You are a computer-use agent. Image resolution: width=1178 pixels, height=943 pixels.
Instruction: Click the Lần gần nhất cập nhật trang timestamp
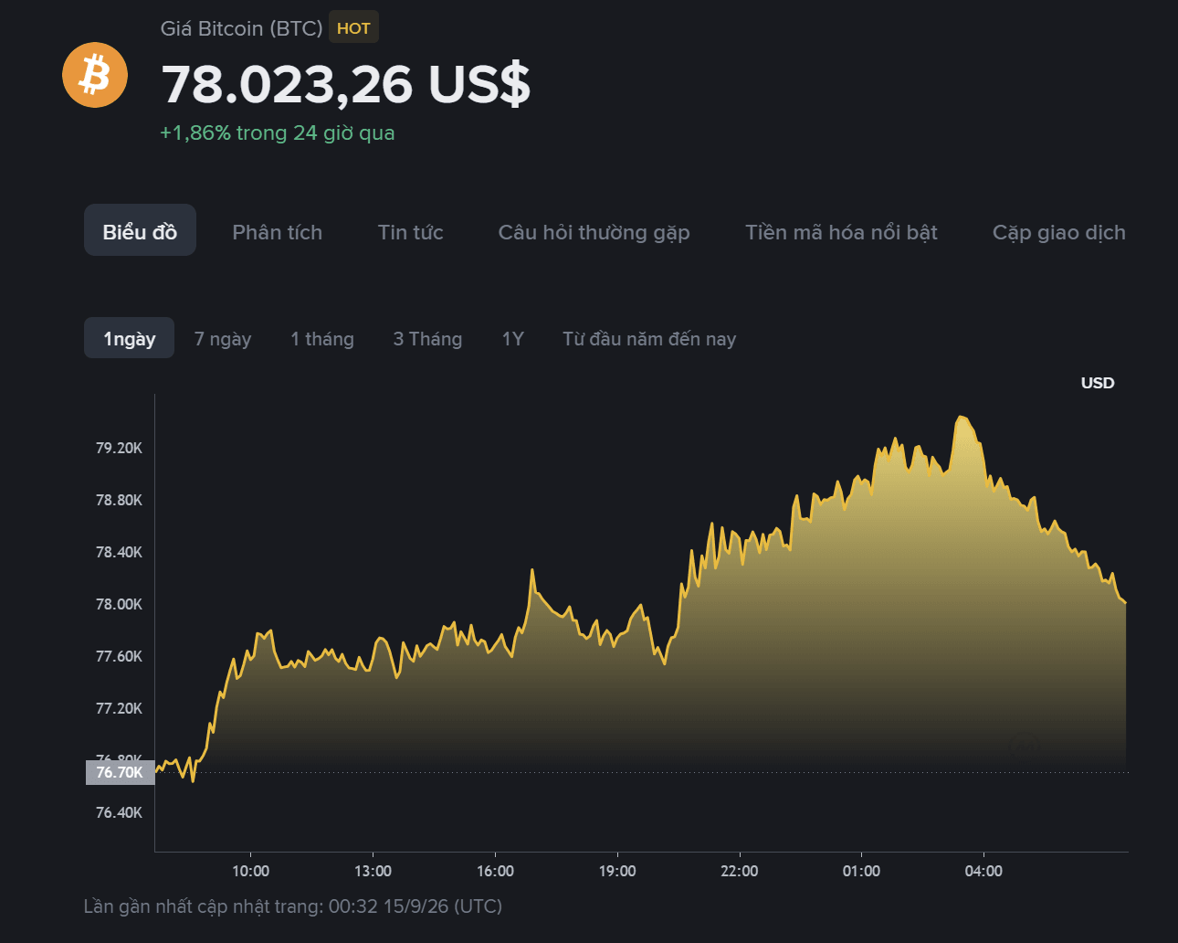pyautogui.click(x=293, y=906)
